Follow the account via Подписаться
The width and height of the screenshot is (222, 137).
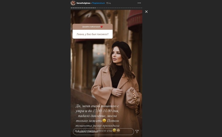click(x=98, y=3)
